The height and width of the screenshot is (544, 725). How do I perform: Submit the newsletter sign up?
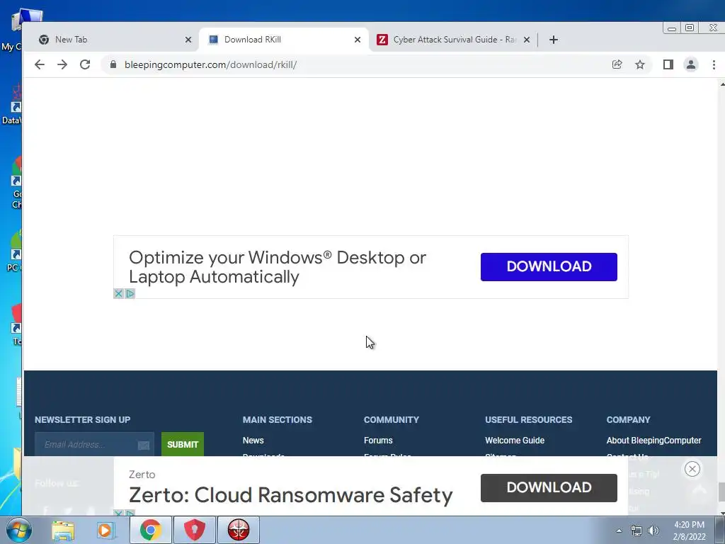(x=183, y=445)
